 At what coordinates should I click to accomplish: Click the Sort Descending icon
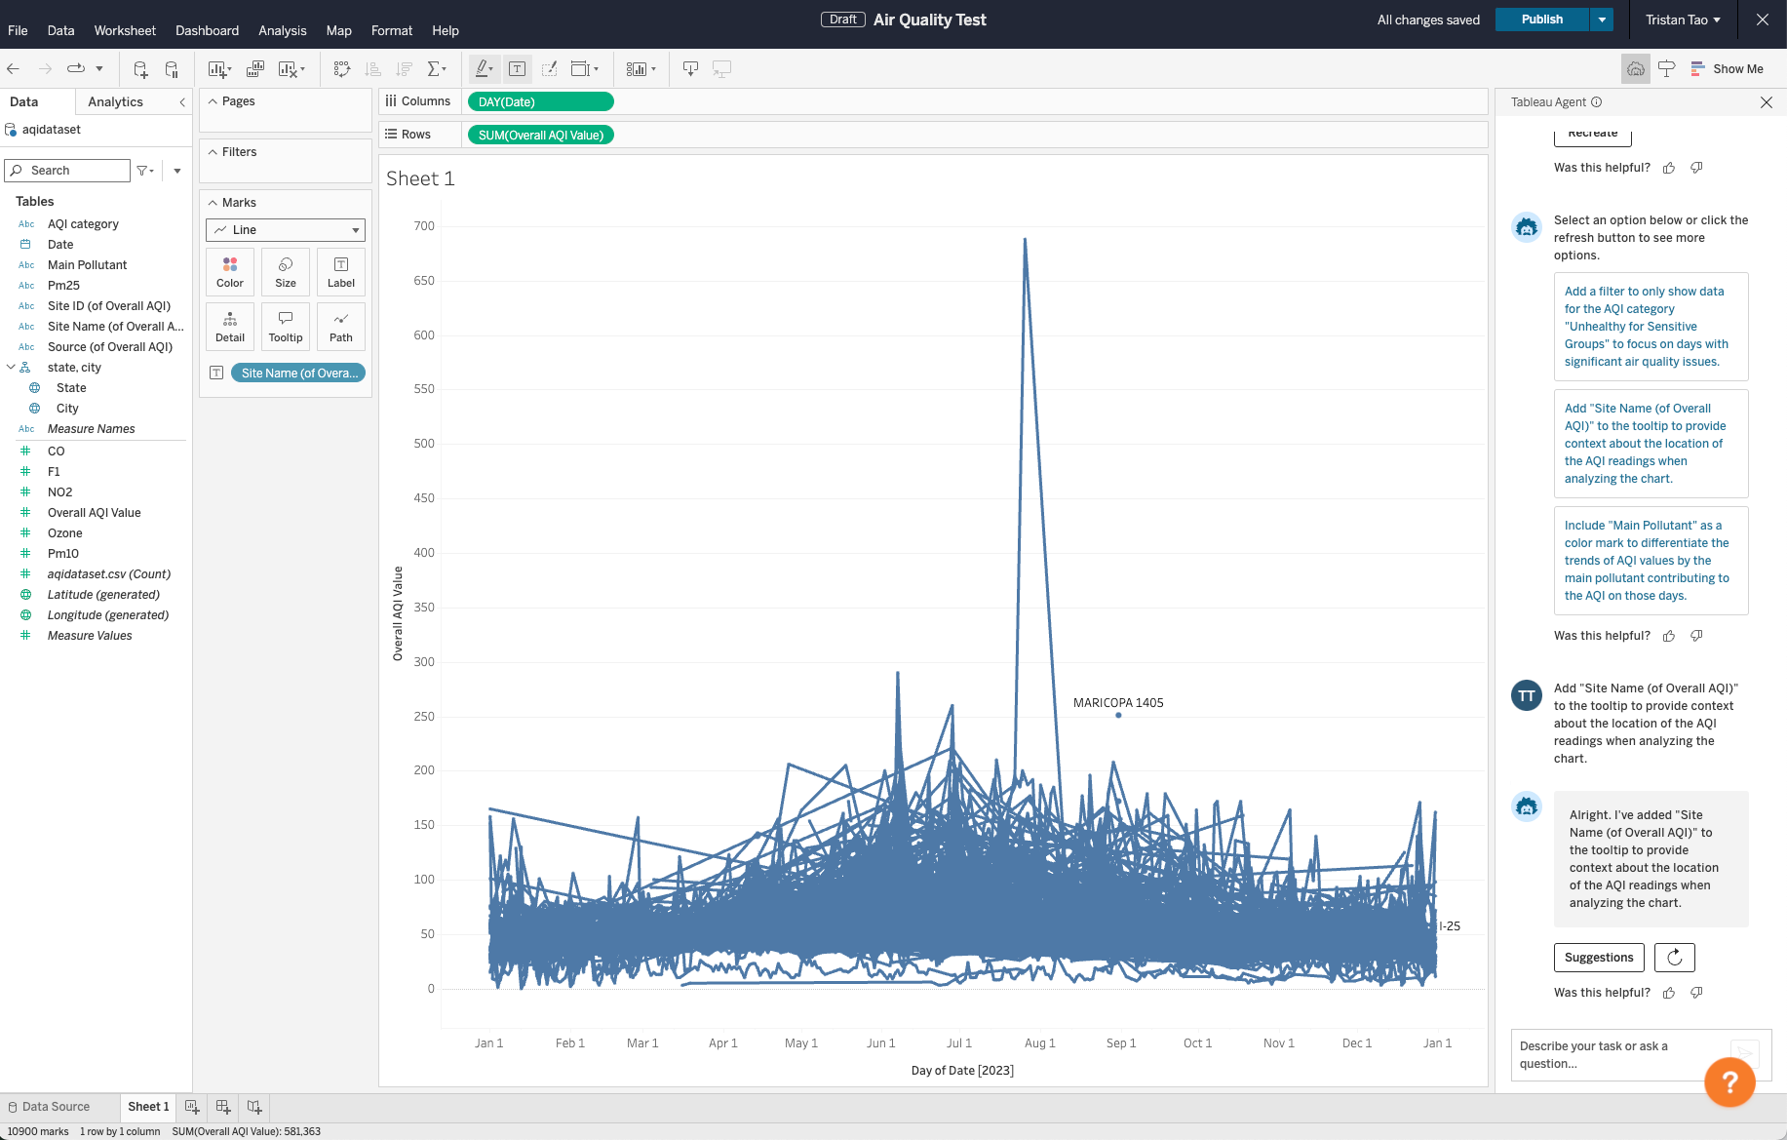[404, 68]
